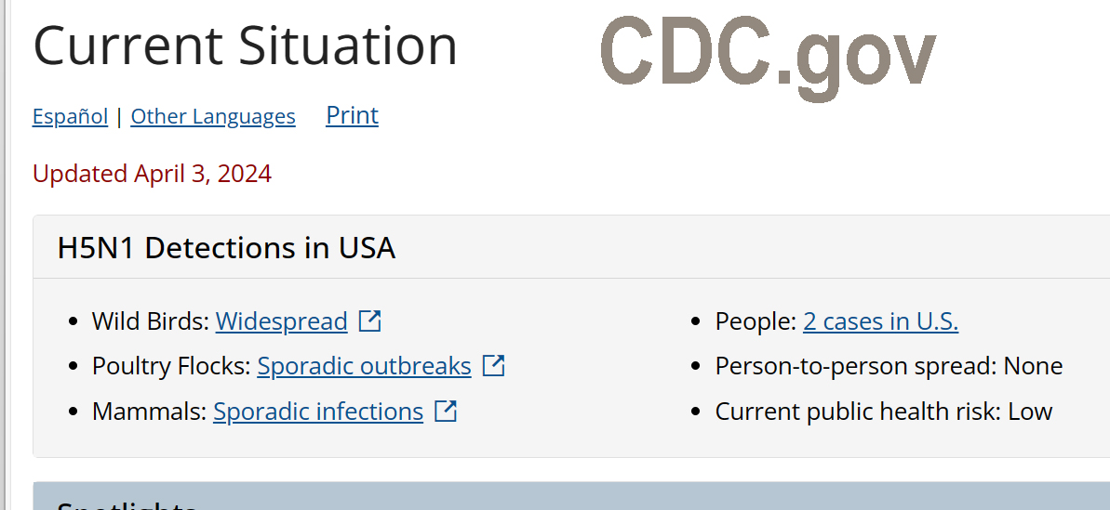Click the Print link
The height and width of the screenshot is (510, 1110).
[x=352, y=115]
